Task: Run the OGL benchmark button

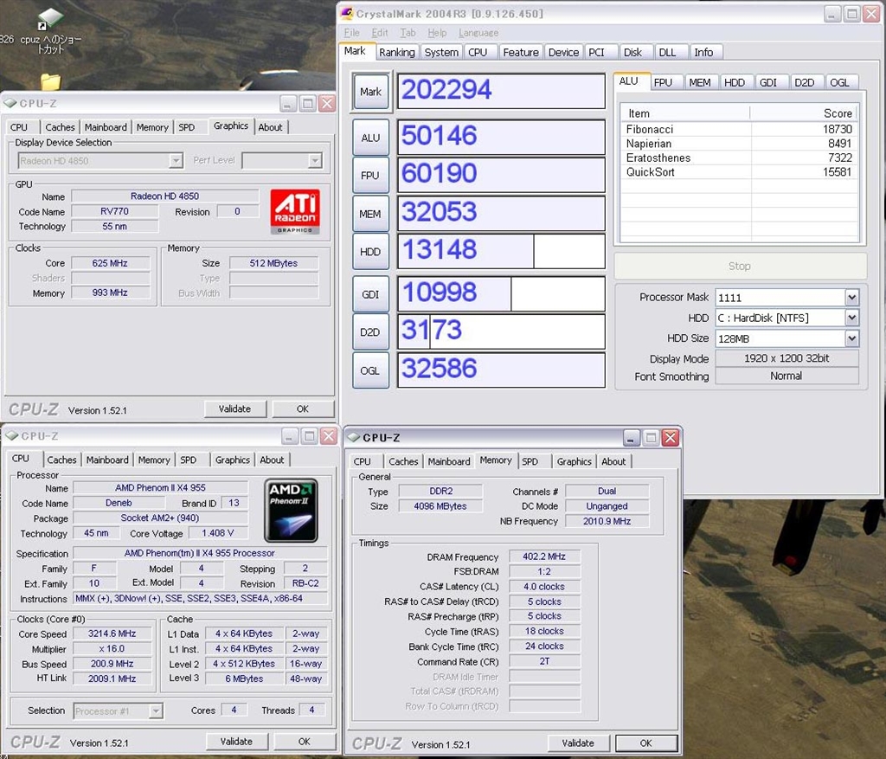Action: (x=370, y=370)
